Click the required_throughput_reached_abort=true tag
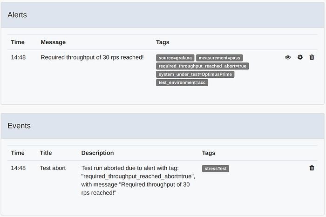 (203, 66)
